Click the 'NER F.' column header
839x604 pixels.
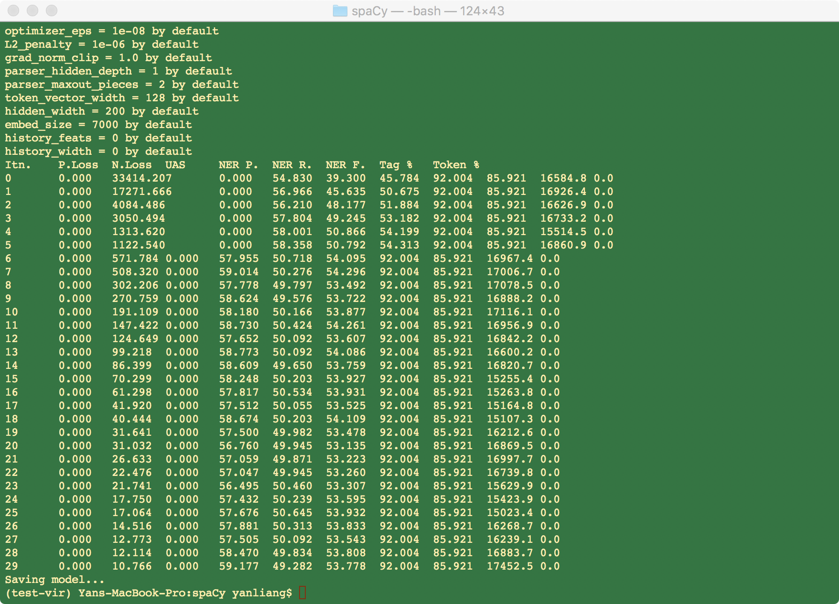[346, 165]
